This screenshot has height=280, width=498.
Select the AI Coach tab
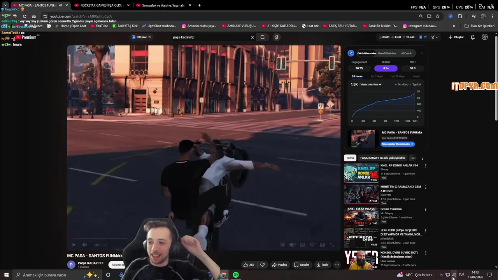[x=406, y=53]
